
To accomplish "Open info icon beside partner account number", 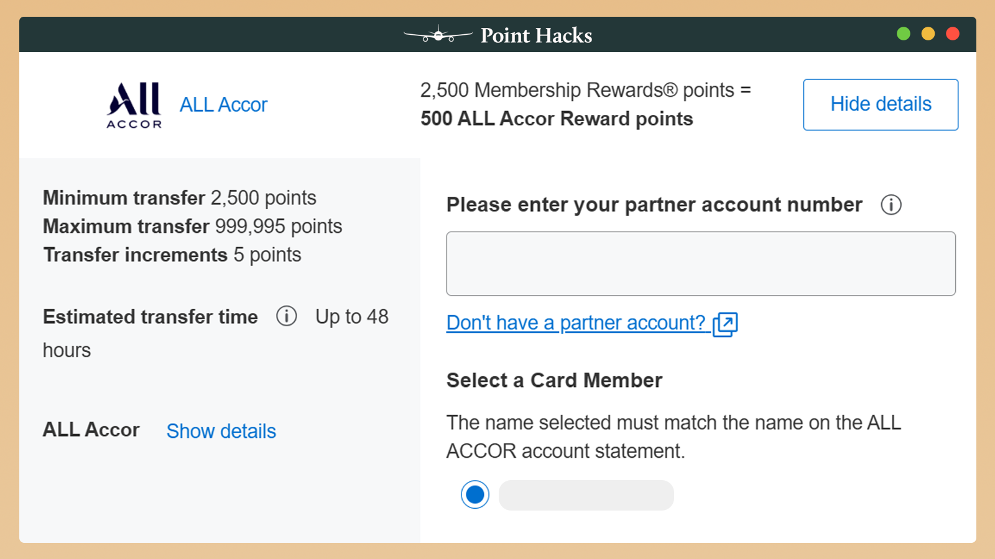I will [x=891, y=204].
